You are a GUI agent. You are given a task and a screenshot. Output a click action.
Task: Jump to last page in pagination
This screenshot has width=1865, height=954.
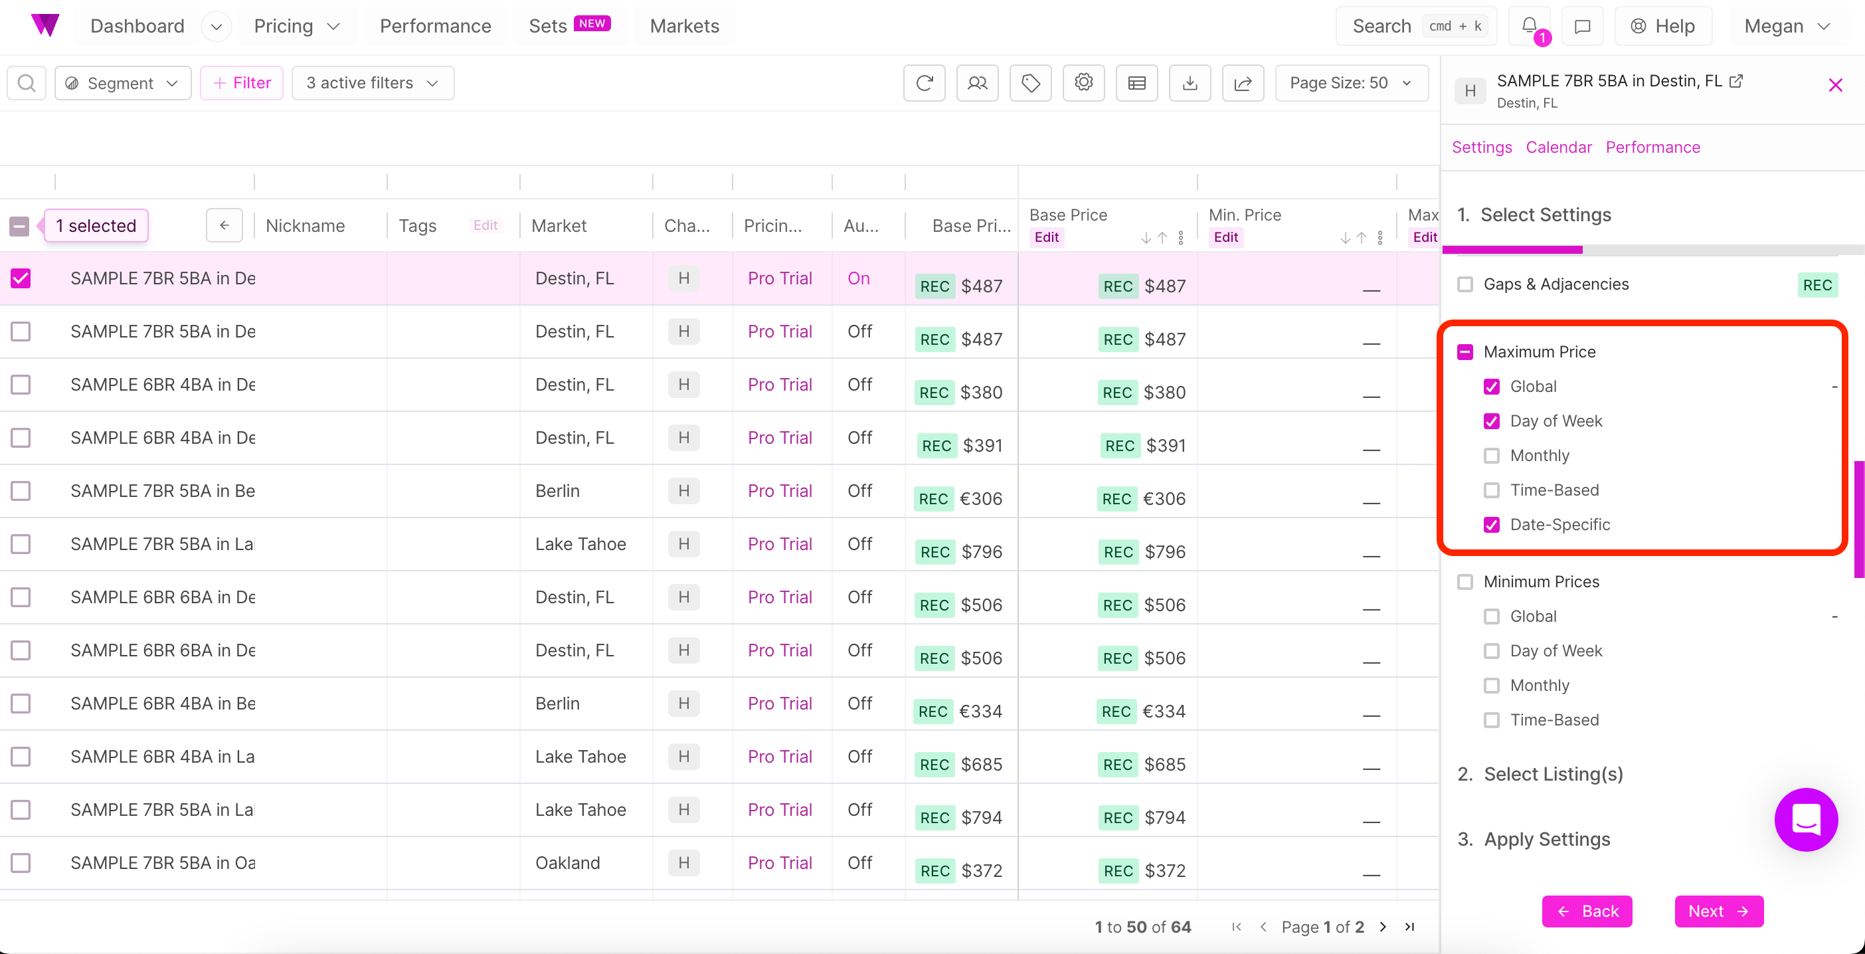(1409, 927)
